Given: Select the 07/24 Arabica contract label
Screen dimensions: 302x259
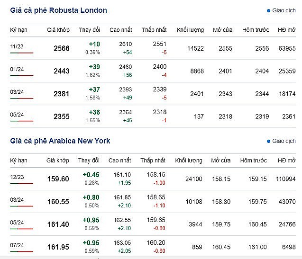Looking at the screenshot, I should (x=17, y=245).
